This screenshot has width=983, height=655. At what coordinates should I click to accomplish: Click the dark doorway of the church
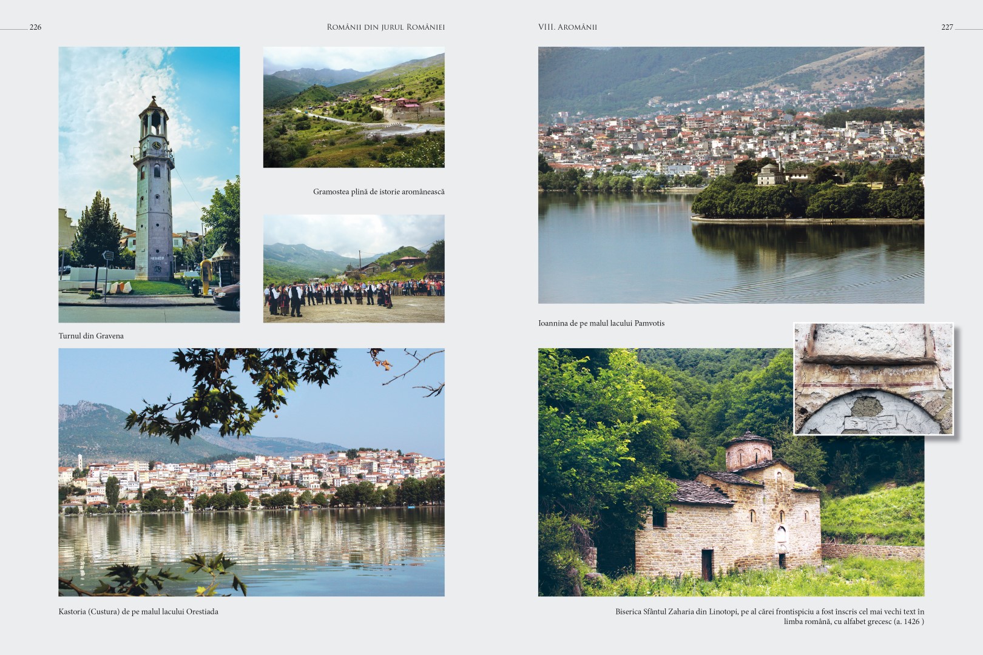pyautogui.click(x=707, y=564)
